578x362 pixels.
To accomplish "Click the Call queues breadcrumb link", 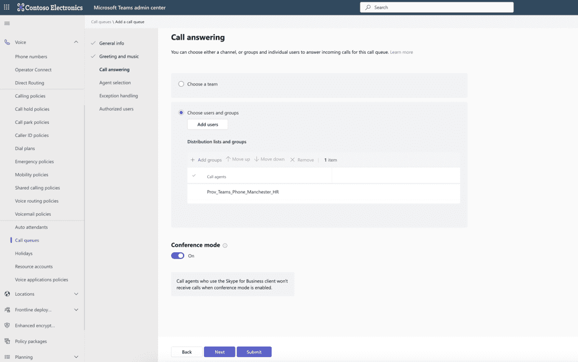I will coord(101,22).
